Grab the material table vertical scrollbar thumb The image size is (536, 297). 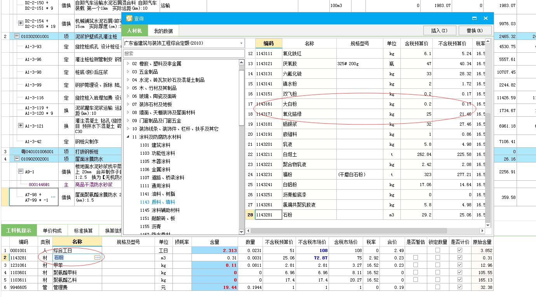tap(488, 168)
